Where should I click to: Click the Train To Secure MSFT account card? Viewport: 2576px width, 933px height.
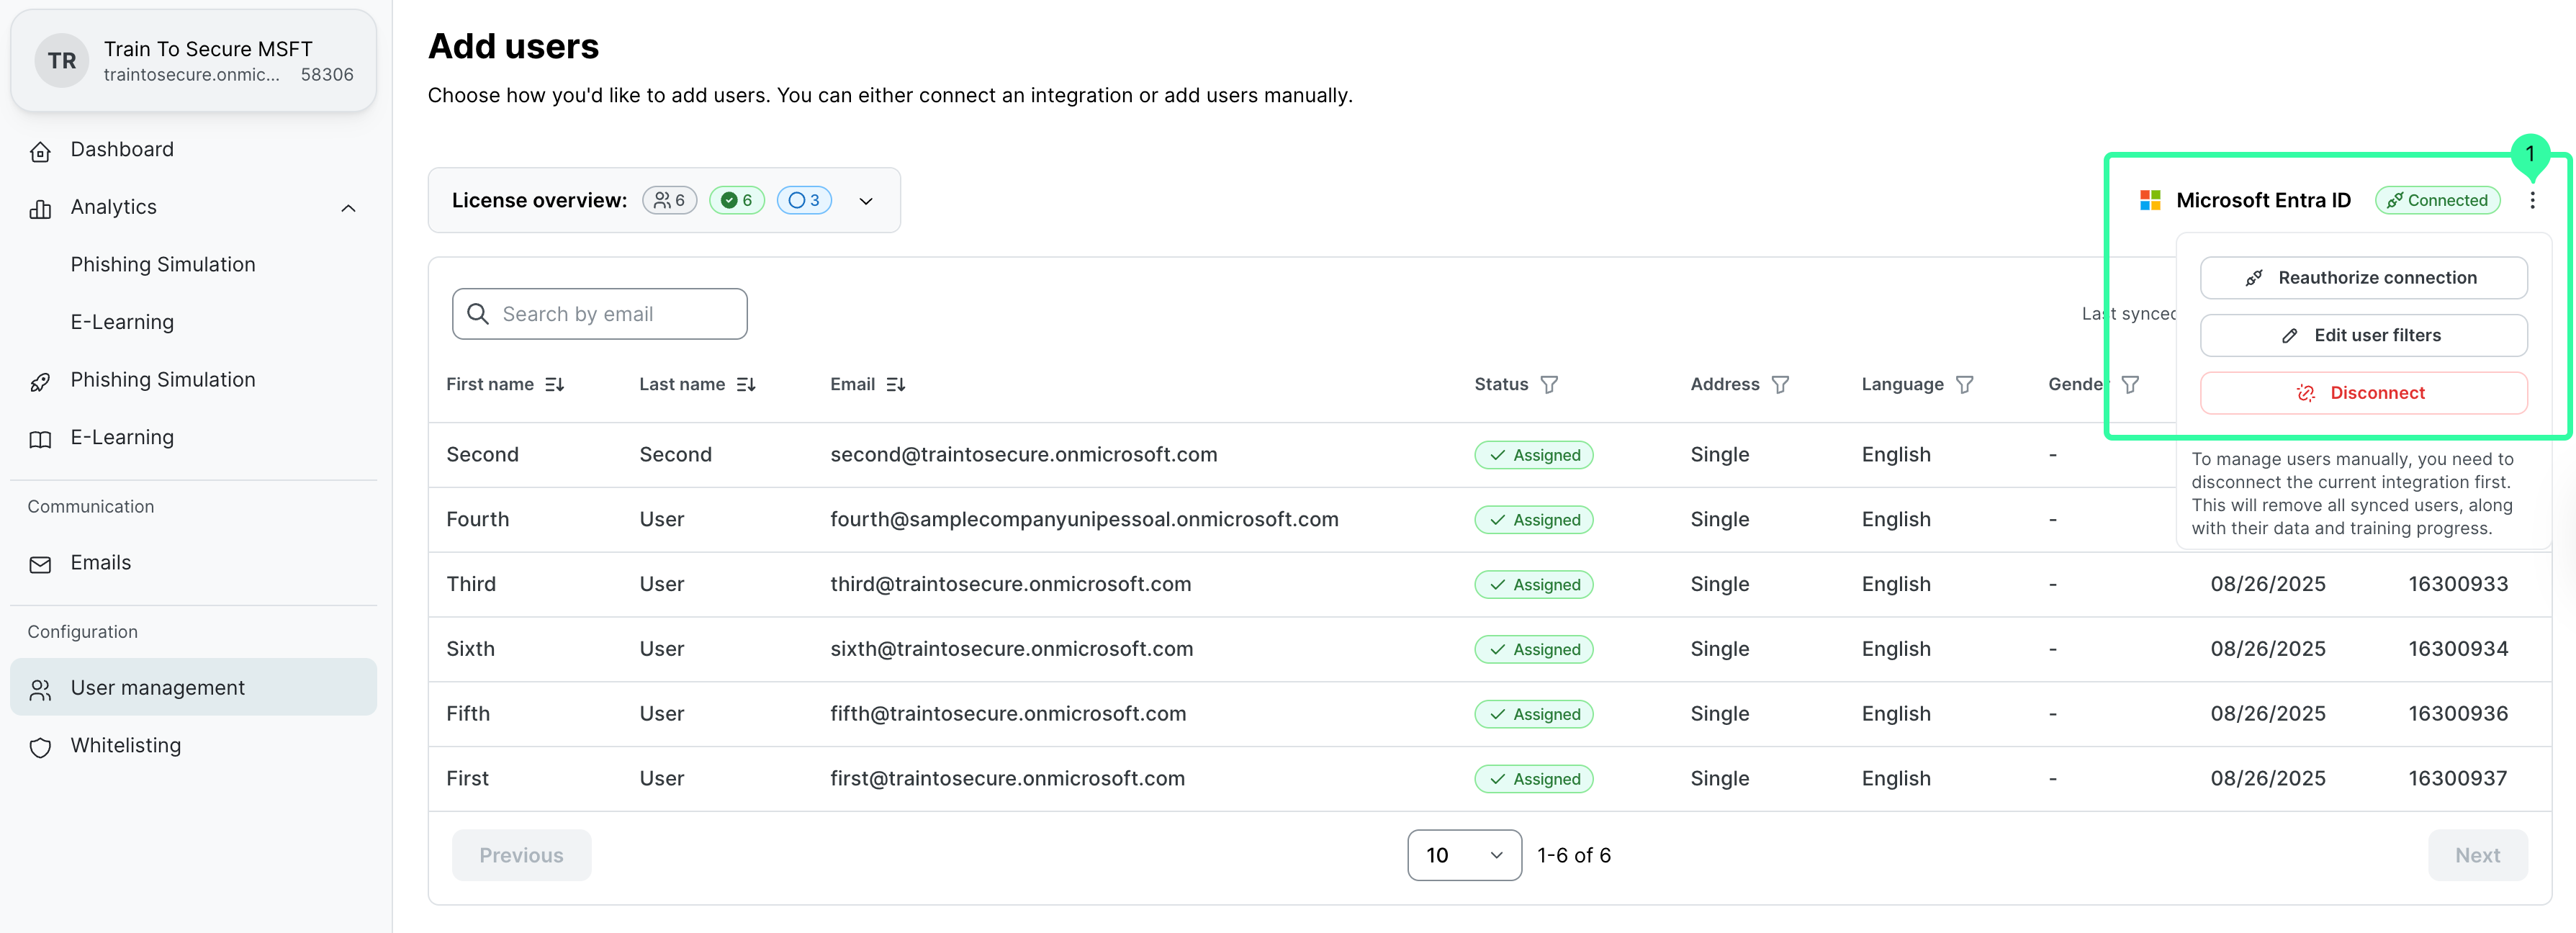[x=193, y=61]
